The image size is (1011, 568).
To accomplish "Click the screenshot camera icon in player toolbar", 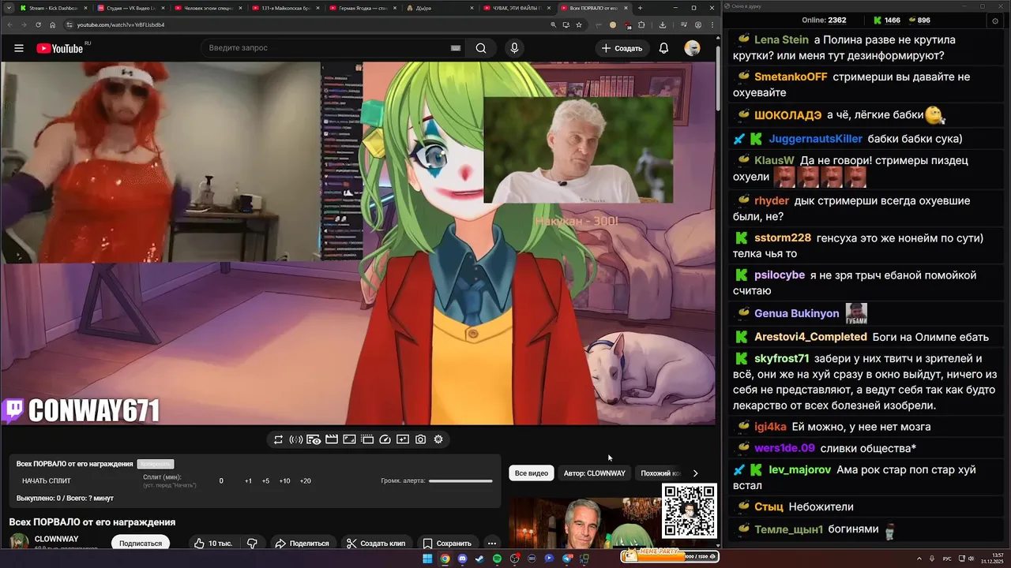I will click(421, 439).
